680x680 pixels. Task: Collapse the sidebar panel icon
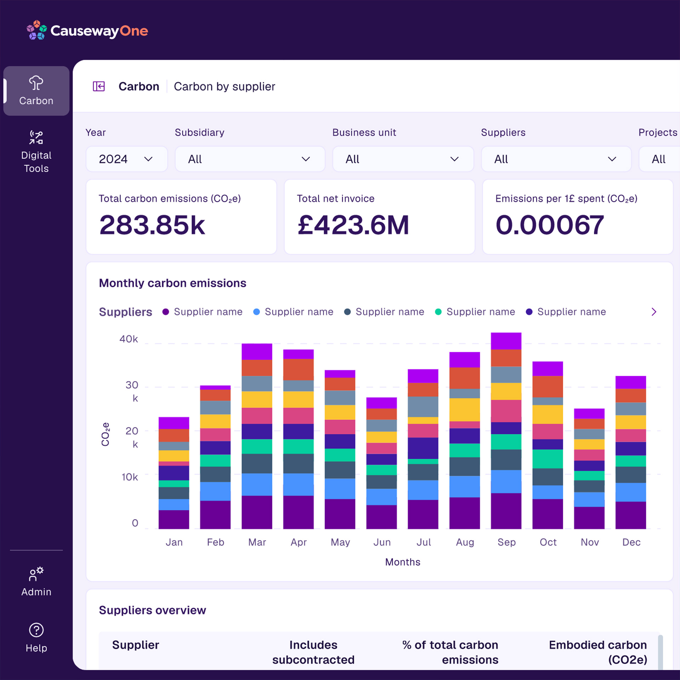99,86
